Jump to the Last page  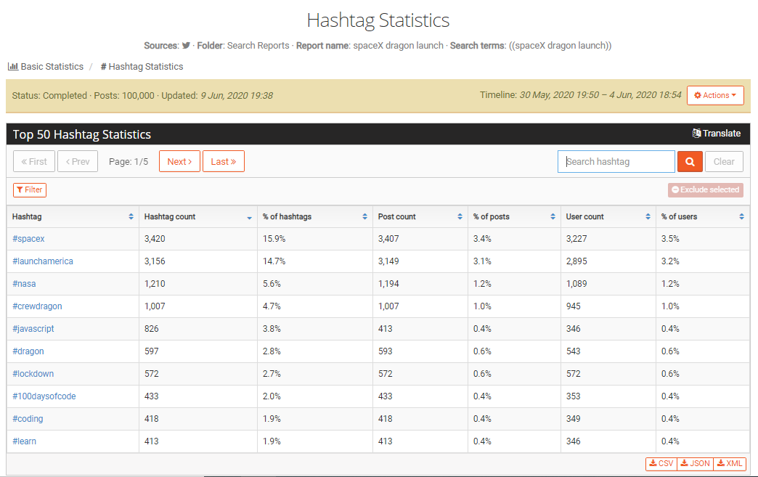tap(224, 161)
